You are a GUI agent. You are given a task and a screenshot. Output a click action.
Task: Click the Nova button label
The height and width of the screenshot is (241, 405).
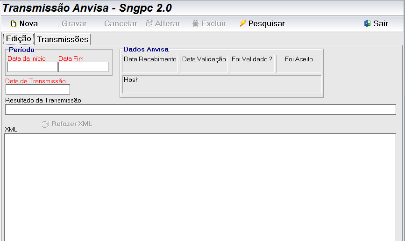tap(28, 23)
